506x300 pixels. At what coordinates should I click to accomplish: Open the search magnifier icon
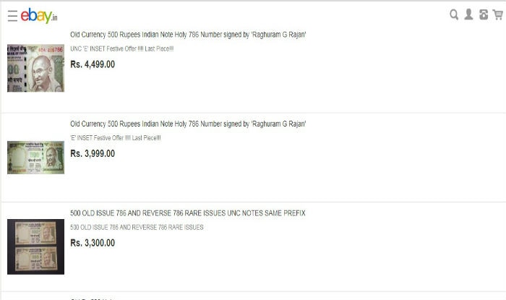454,14
